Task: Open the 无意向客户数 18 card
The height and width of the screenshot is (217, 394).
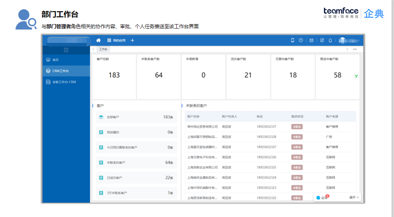Action: tap(293, 76)
